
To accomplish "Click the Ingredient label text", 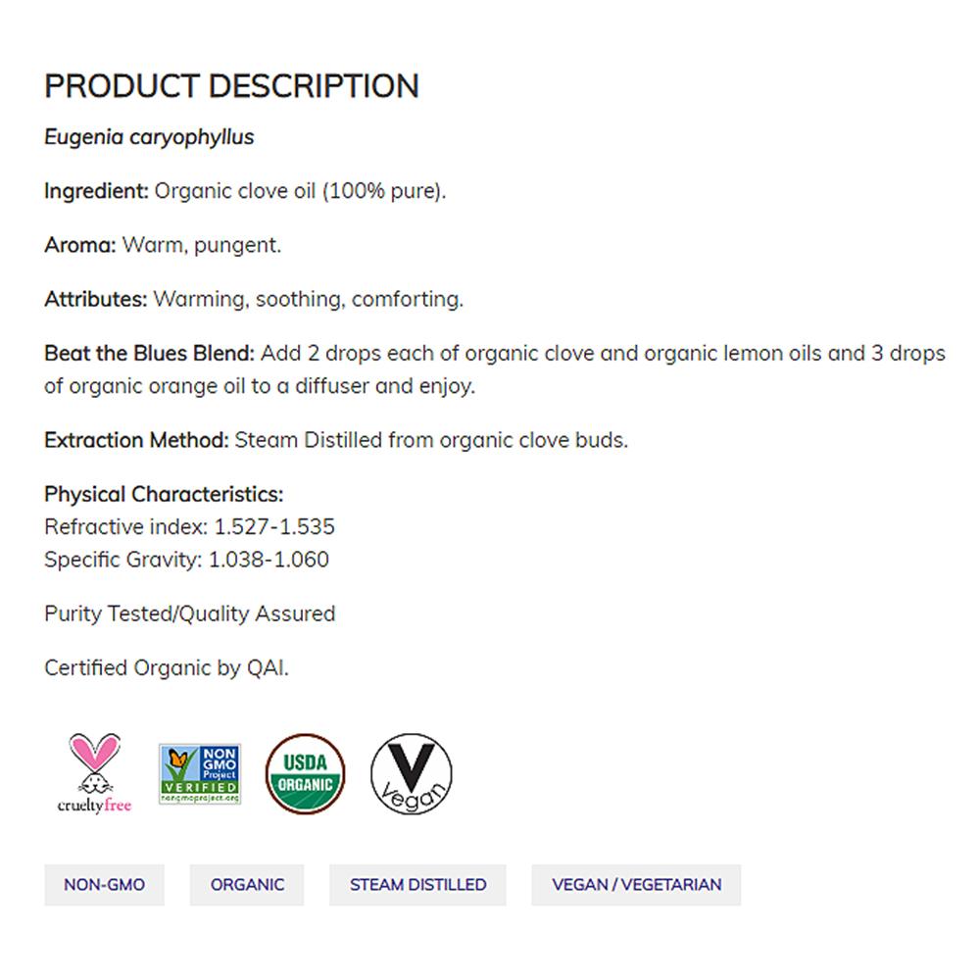I will pyautogui.click(x=96, y=191).
